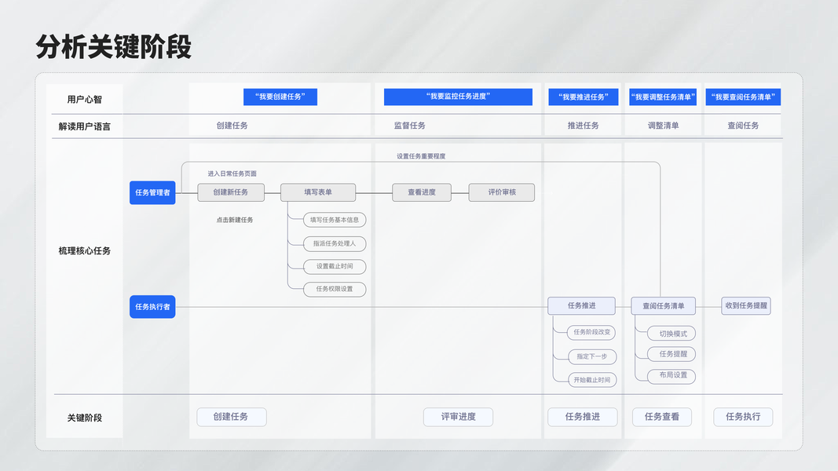The height and width of the screenshot is (471, 838).
Task: Click the 点击新建任务 annotation text
Action: [235, 220]
